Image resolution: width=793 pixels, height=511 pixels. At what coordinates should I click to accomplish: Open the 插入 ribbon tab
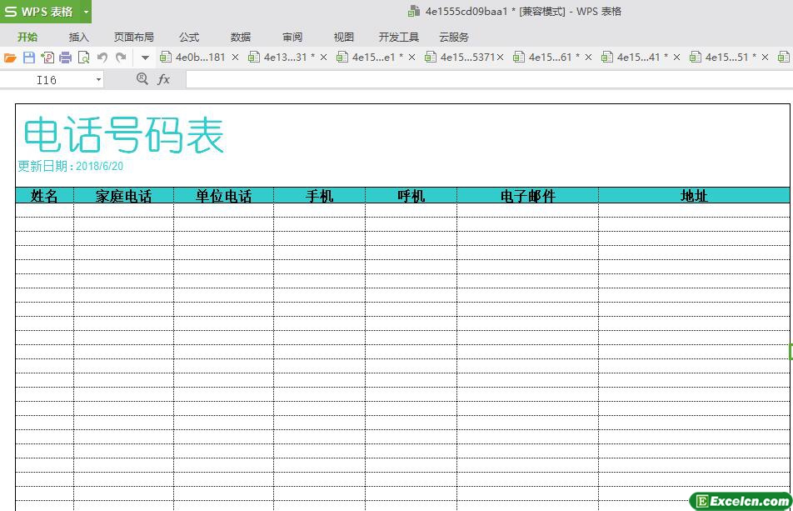pos(78,37)
